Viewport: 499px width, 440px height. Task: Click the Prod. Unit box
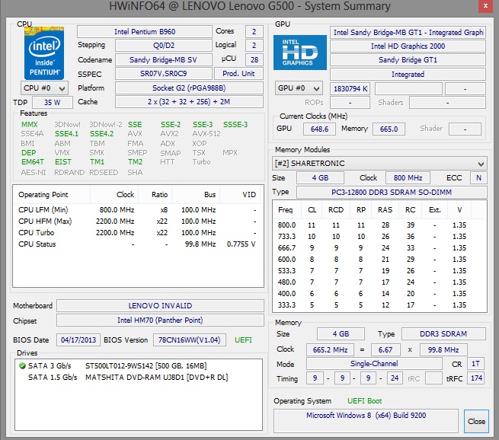pos(238,74)
